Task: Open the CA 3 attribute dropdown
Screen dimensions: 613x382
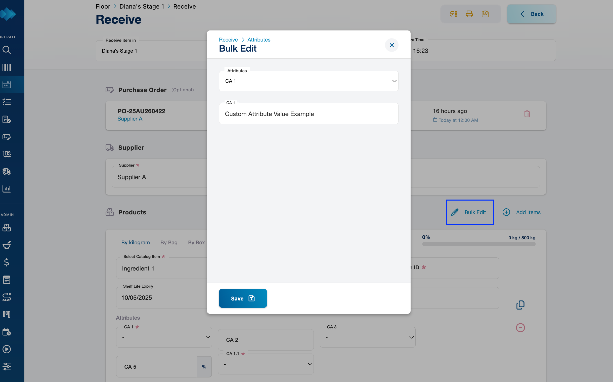Action: [x=367, y=337]
